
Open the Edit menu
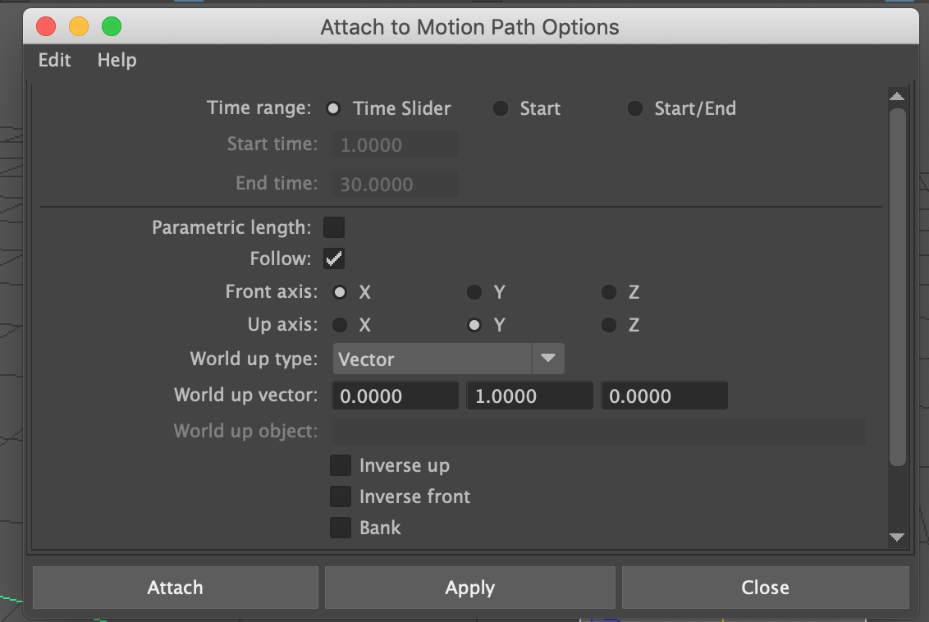click(53, 60)
